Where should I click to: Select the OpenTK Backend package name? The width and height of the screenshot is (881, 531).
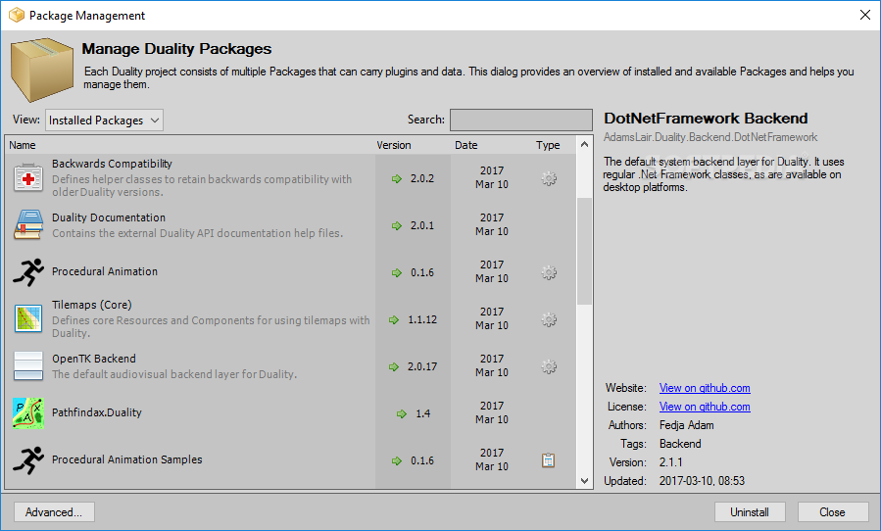94,359
